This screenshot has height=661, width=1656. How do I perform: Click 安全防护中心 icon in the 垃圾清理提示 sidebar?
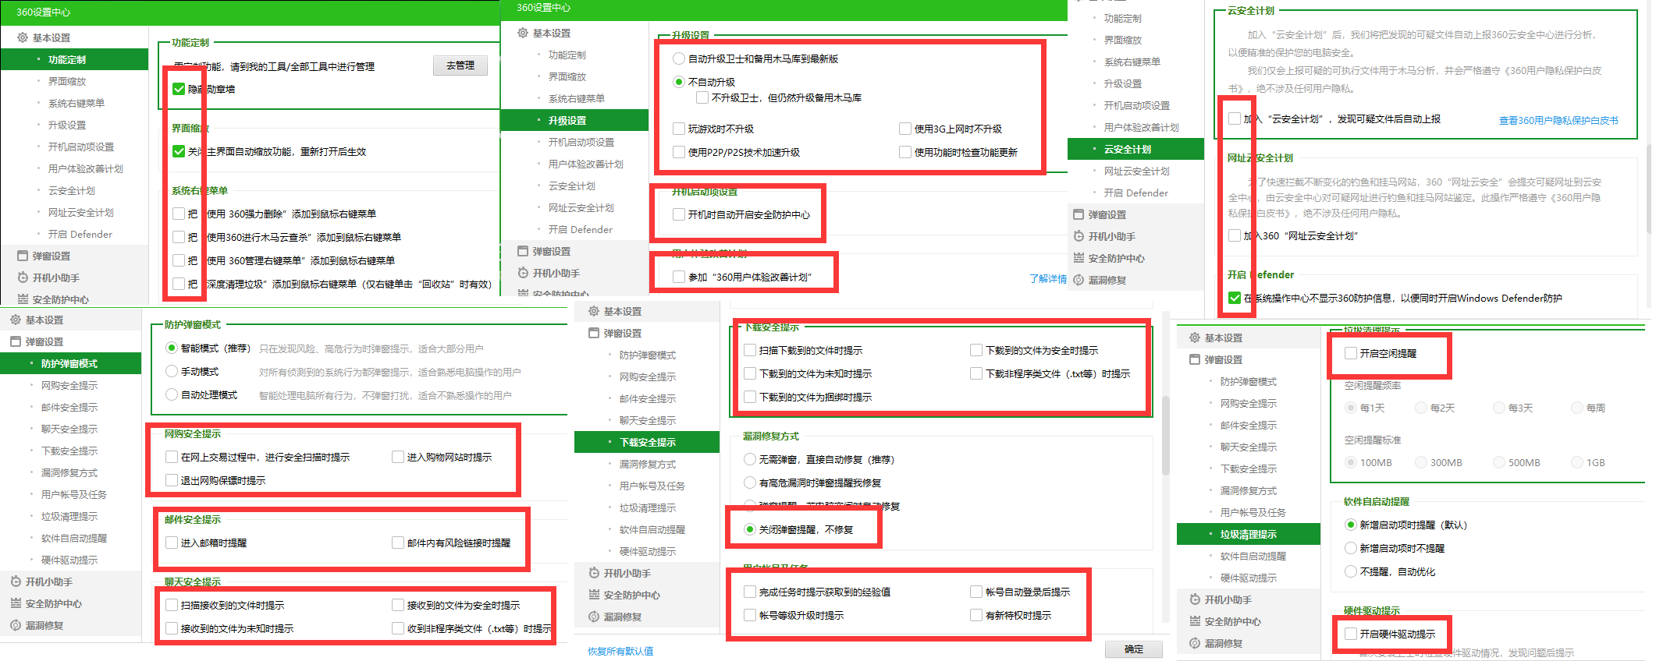[1195, 621]
